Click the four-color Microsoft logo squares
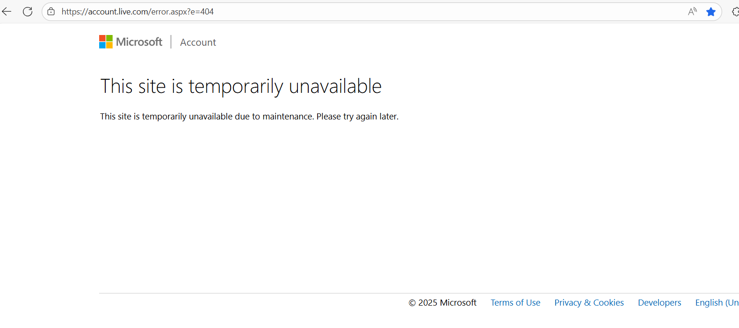The height and width of the screenshot is (328, 739). [x=106, y=42]
